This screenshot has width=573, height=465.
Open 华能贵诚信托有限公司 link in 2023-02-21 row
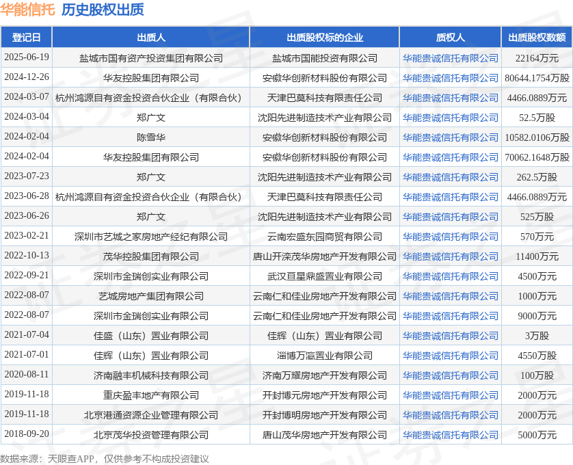(x=450, y=237)
